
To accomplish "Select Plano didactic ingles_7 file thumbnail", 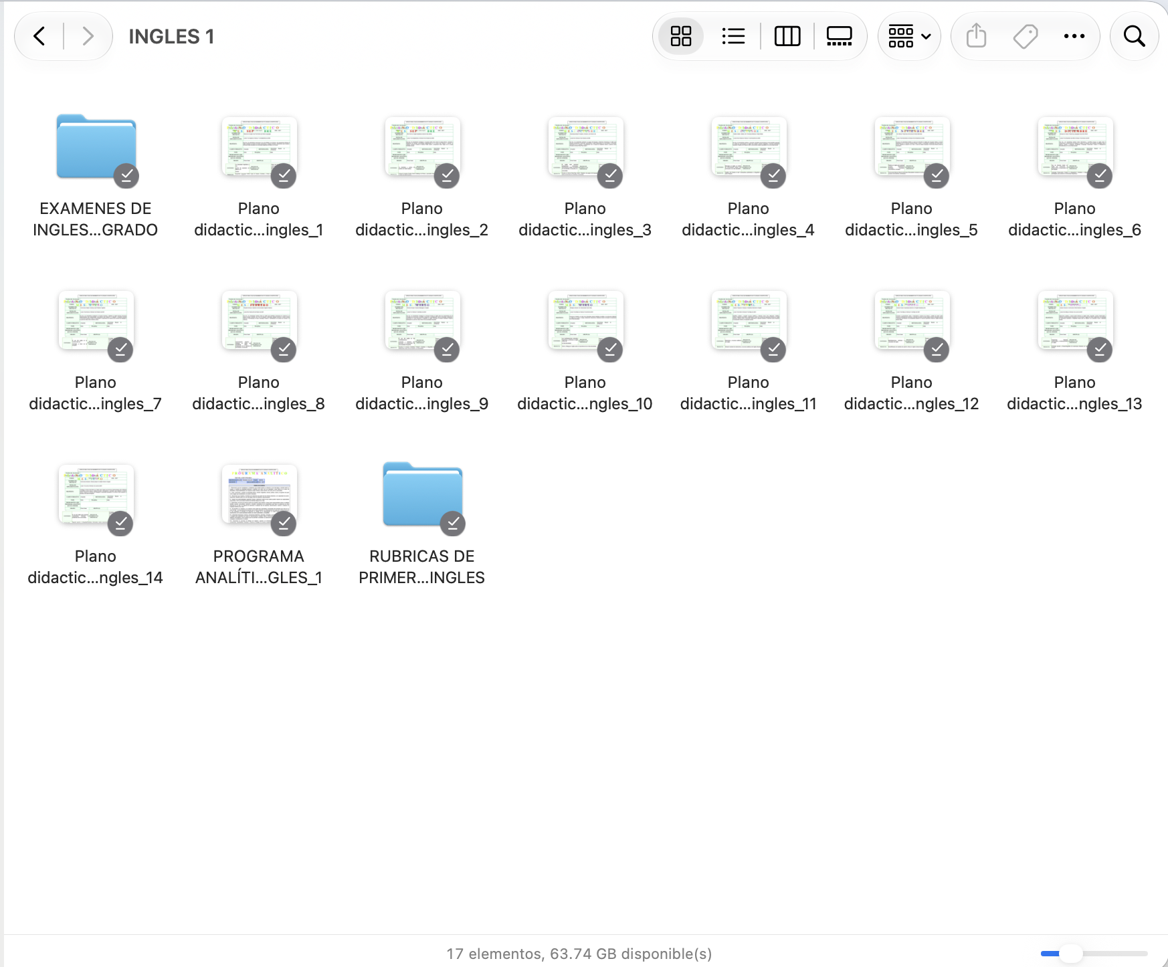I will pos(96,321).
